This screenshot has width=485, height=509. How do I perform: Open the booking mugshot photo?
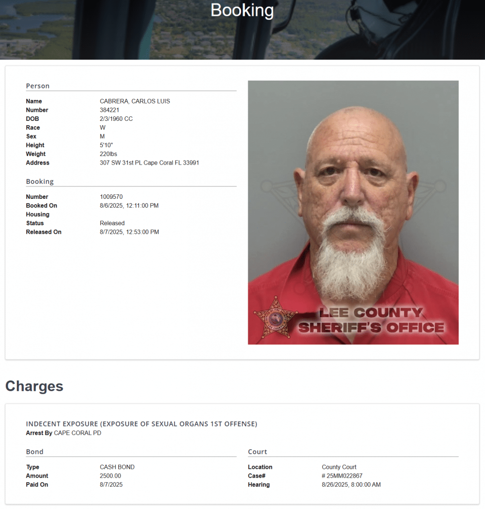[x=353, y=212]
